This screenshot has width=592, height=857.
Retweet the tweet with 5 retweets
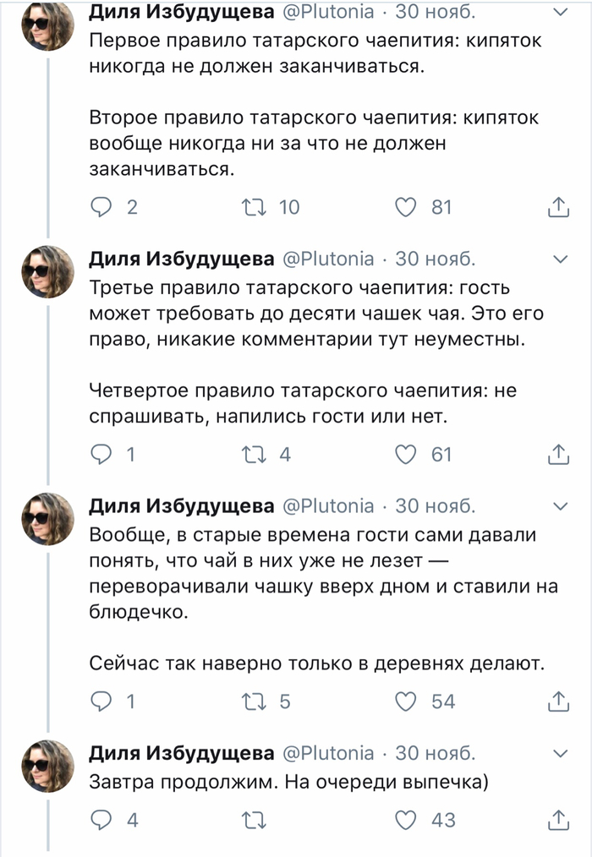253,701
